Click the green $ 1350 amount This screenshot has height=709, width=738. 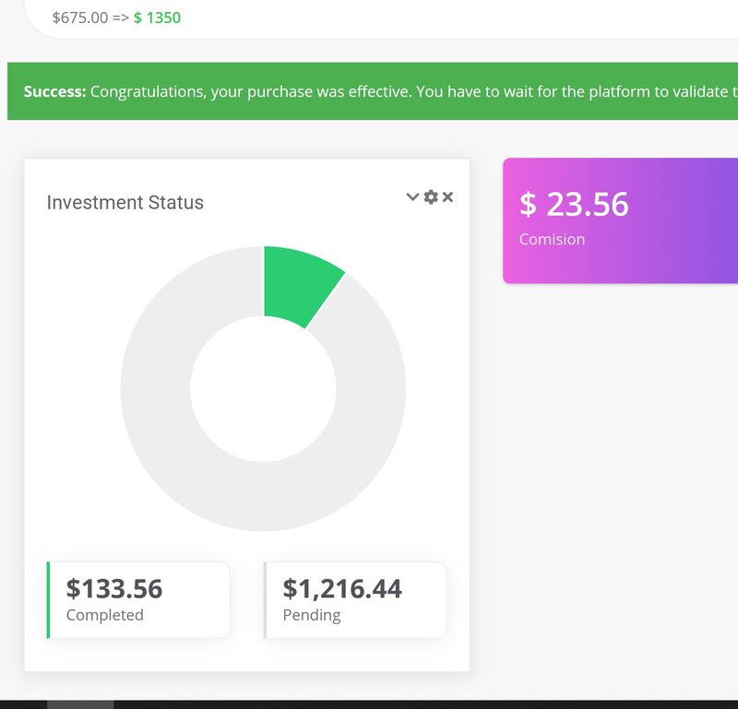tap(157, 18)
